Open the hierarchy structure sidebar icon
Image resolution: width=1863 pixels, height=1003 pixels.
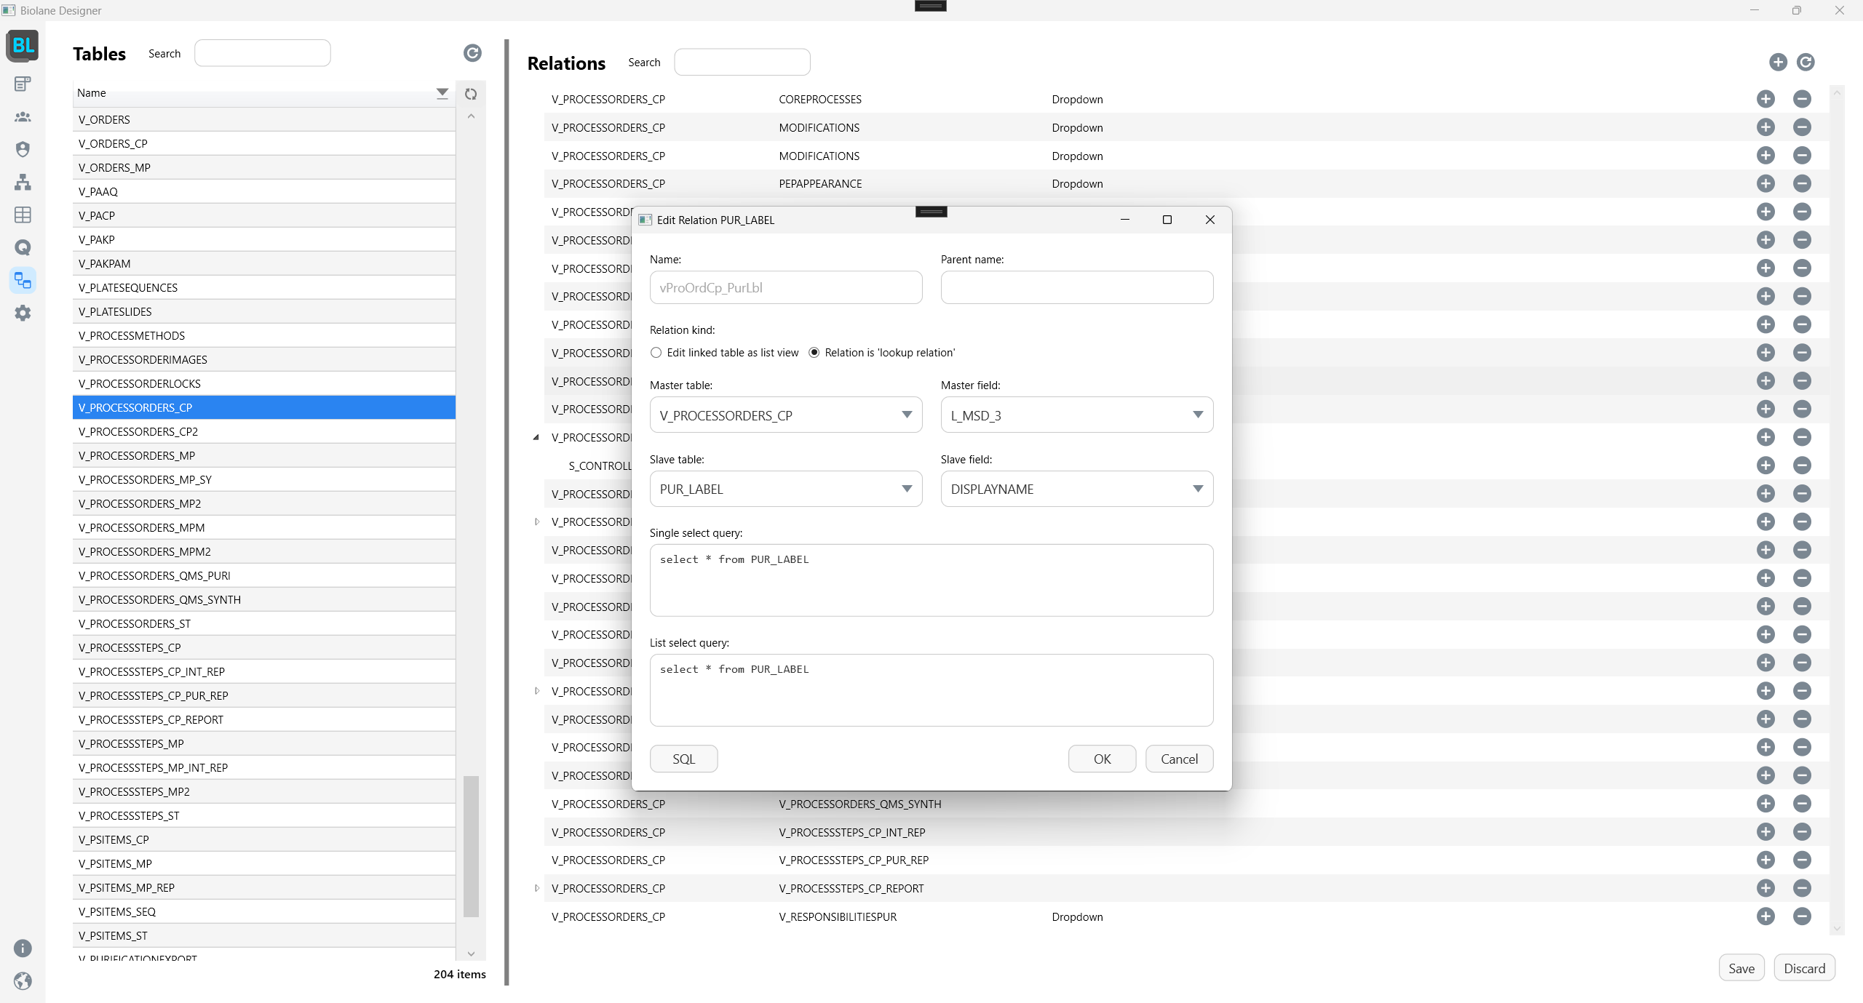23,182
